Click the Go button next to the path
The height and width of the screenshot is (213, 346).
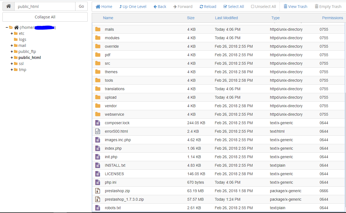(81, 6)
